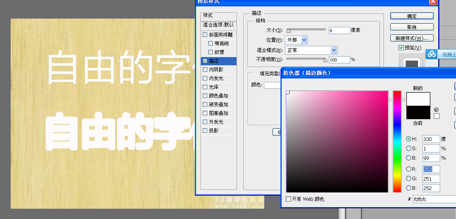This screenshot has width=456, height=219.
Task: Select the 外发光 row label
Action: 216,122
